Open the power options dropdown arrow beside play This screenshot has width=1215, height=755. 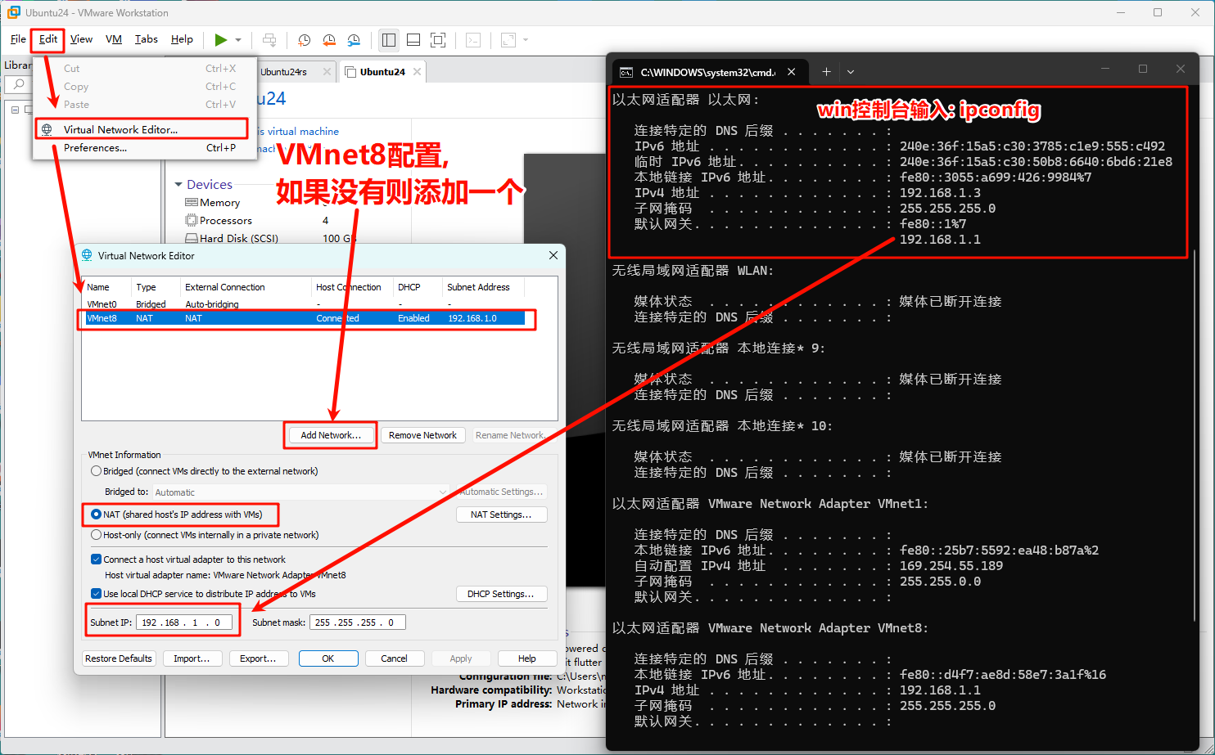tap(238, 39)
